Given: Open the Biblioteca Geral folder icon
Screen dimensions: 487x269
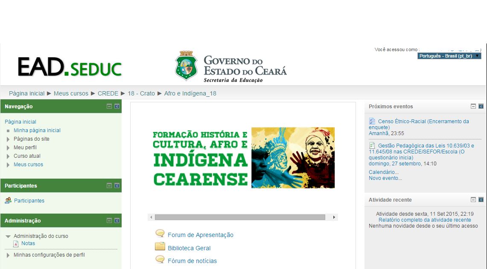Looking at the screenshot, I should coord(160,246).
